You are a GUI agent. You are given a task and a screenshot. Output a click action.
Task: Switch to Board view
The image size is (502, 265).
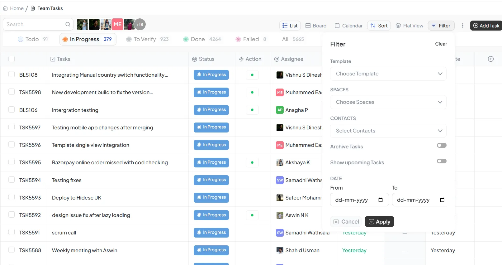pyautogui.click(x=316, y=26)
